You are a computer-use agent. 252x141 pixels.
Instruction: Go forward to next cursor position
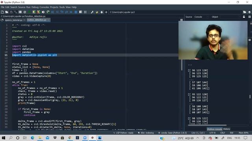coord(106,12)
